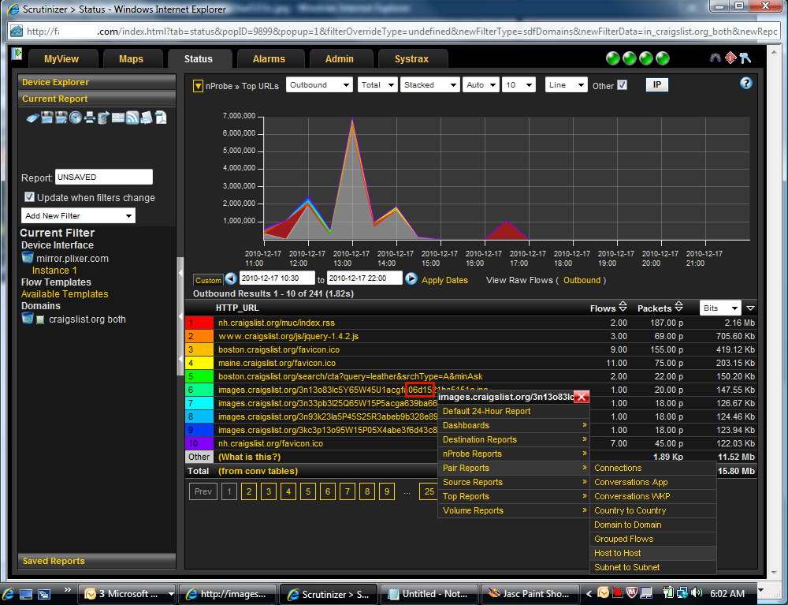Click the database export arrow icon
Viewport: 788px width, 605px height.
coord(103,118)
